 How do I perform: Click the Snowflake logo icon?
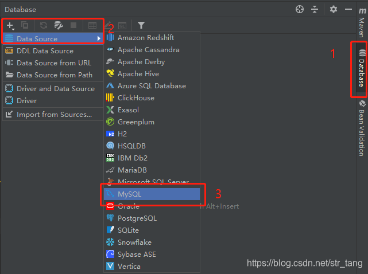tap(110, 242)
